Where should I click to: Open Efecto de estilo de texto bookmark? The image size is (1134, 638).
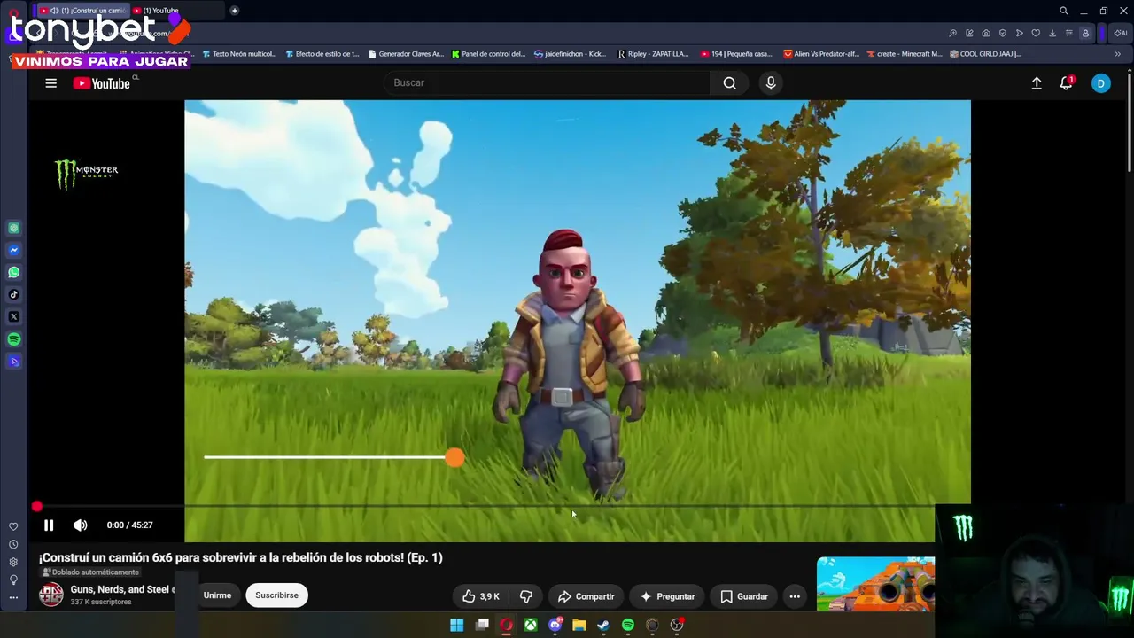(x=322, y=54)
